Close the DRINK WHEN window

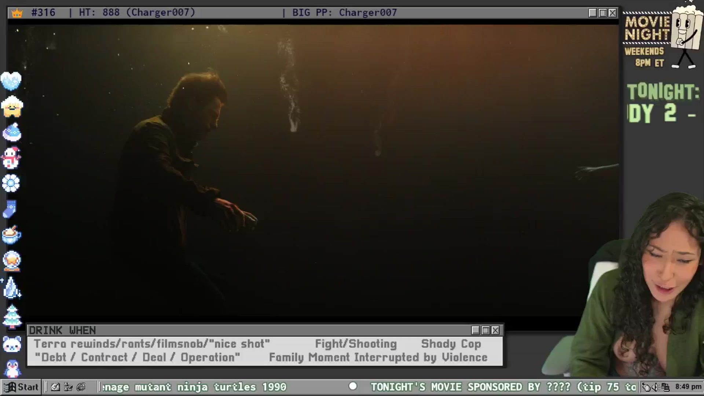click(495, 330)
